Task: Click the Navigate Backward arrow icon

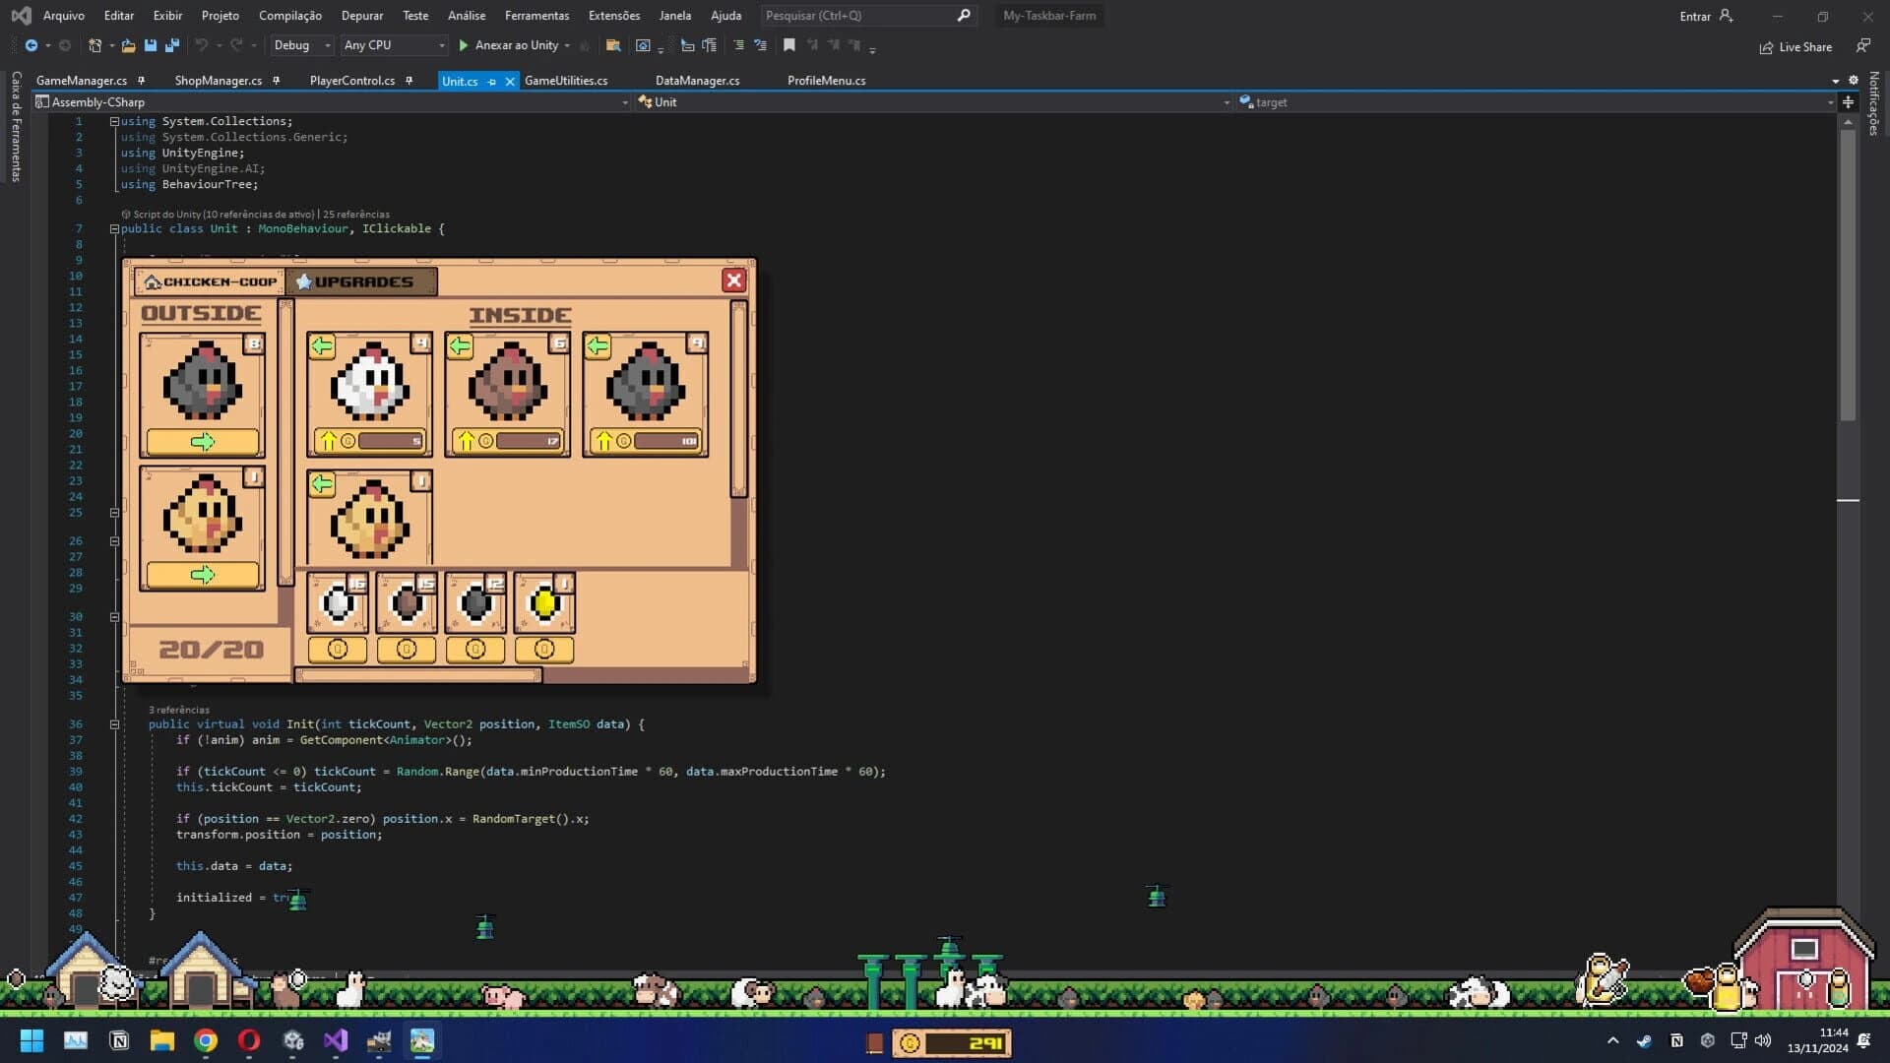Action: [x=31, y=45]
